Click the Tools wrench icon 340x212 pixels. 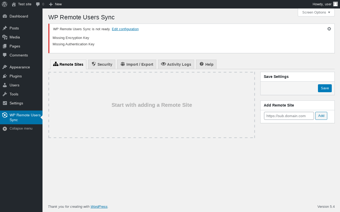[5, 94]
